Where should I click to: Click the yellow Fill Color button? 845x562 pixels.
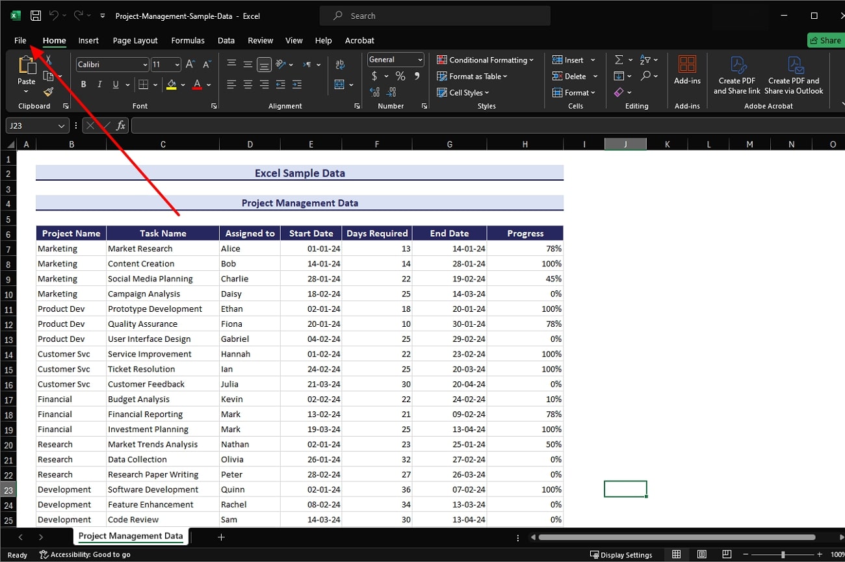tap(172, 84)
